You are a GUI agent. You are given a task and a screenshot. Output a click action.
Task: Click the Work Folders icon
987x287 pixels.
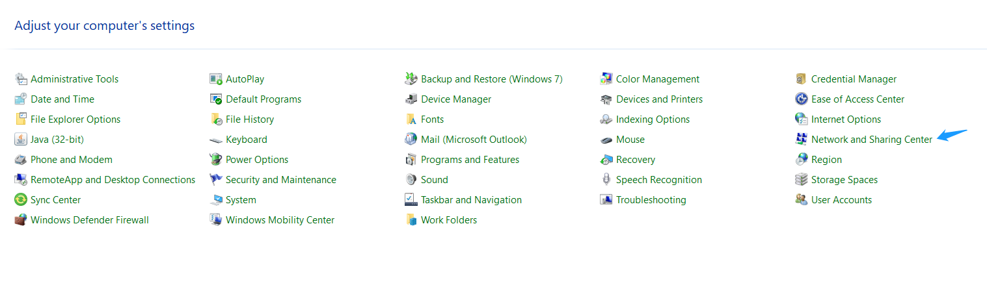click(x=411, y=220)
